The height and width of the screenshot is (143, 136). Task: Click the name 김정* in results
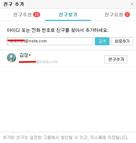coord(25,55)
